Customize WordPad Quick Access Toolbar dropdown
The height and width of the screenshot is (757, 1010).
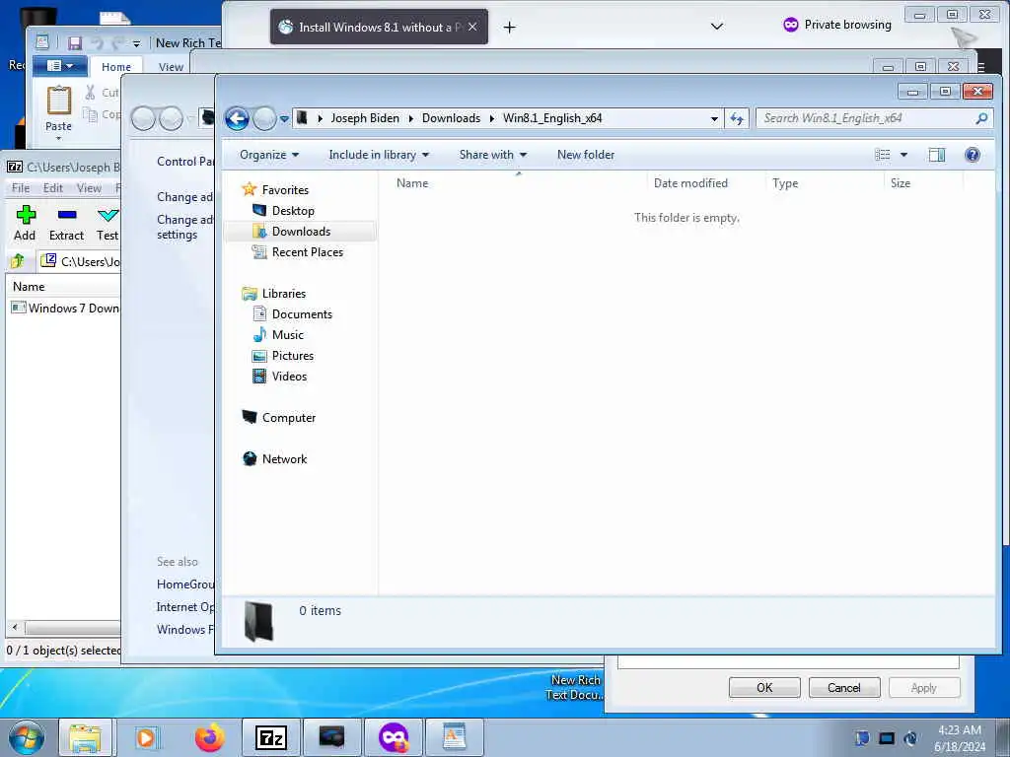coord(136,43)
